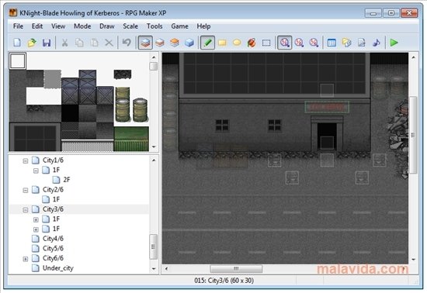The image size is (427, 293).
Task: Select the Ellipse drawing tool
Action: [x=237, y=43]
